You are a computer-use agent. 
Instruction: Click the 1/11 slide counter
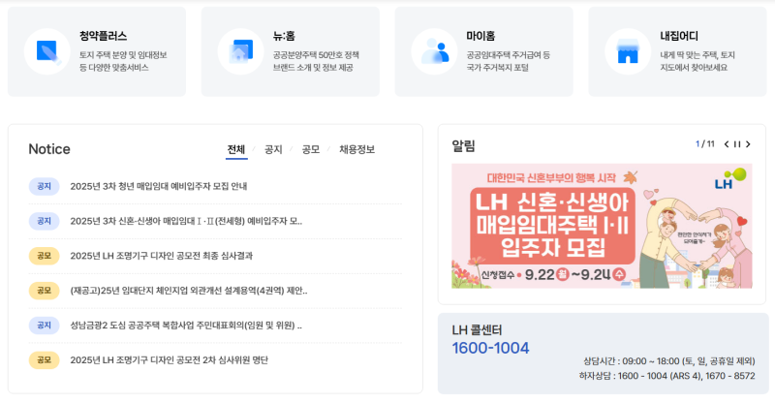point(705,144)
